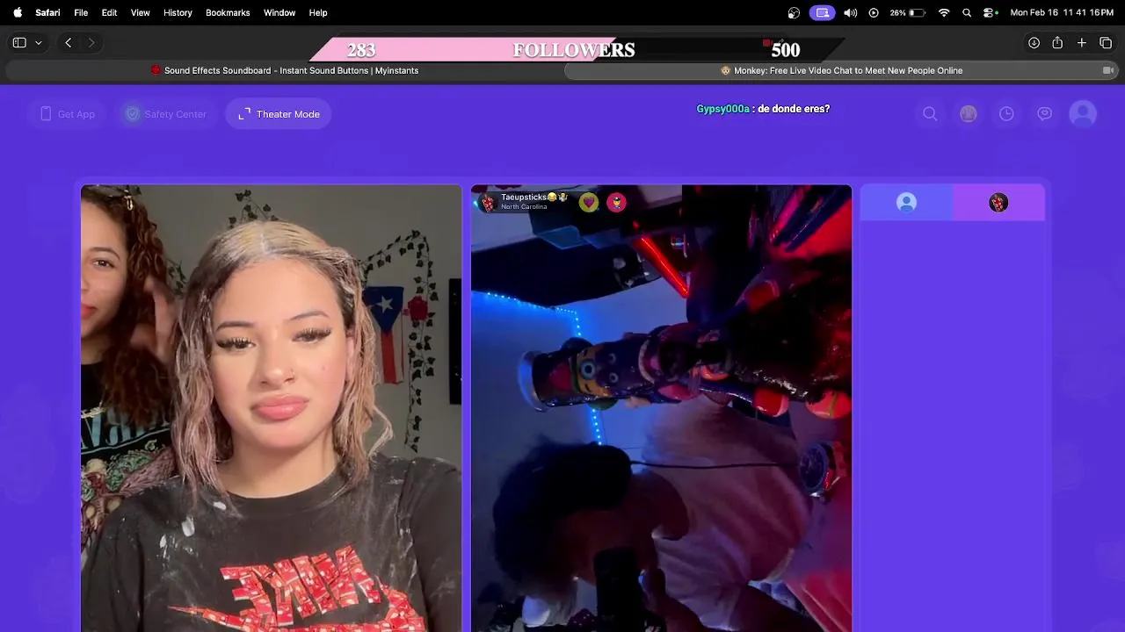
Task: Open the Help menu
Action: [318, 12]
